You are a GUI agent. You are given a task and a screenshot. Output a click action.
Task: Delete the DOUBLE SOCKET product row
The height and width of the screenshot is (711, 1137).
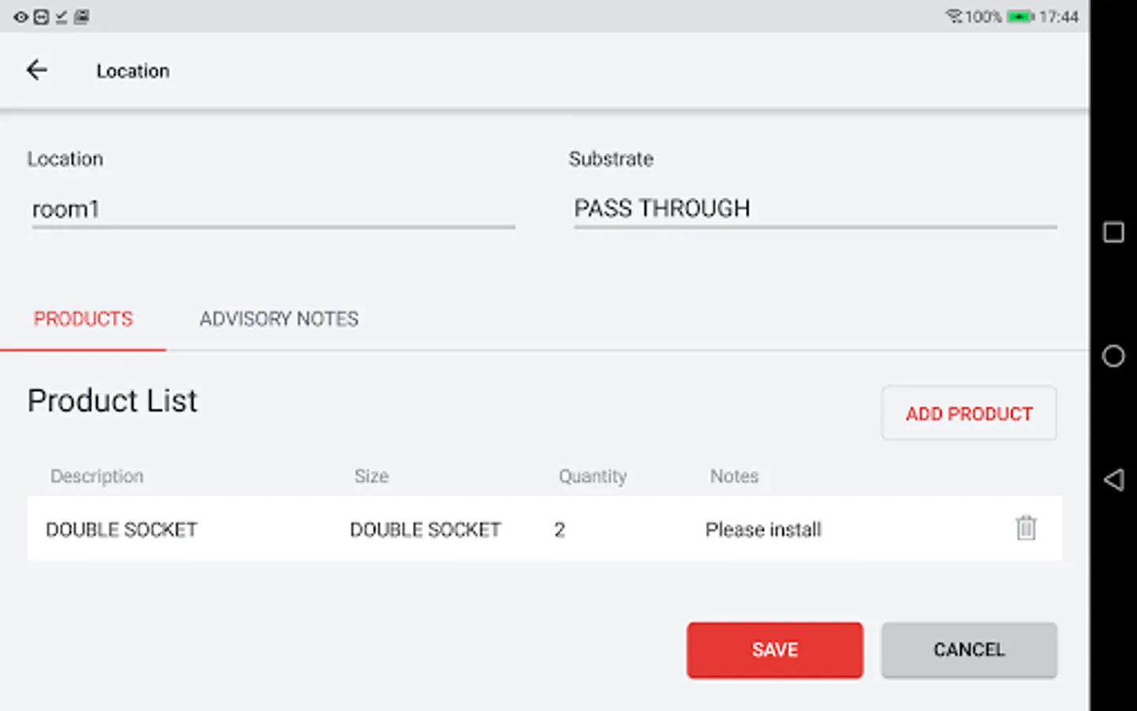coord(1026,528)
